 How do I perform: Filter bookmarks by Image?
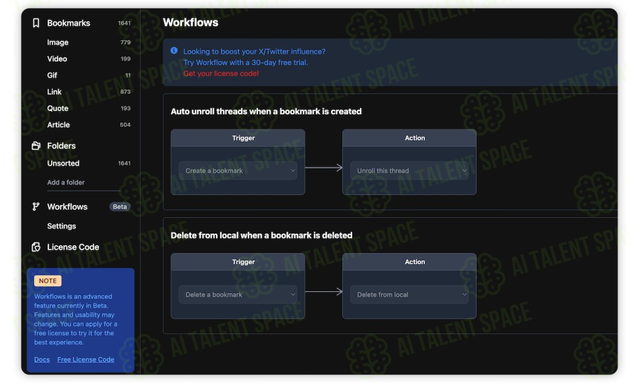tap(58, 42)
